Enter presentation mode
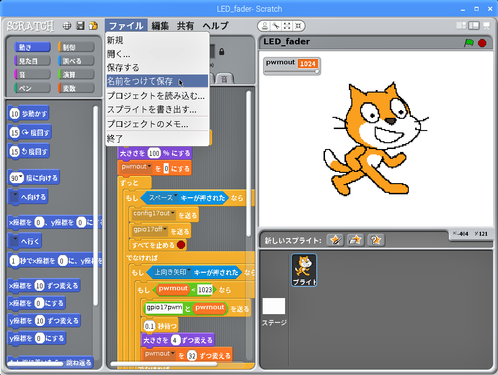 (x=487, y=26)
